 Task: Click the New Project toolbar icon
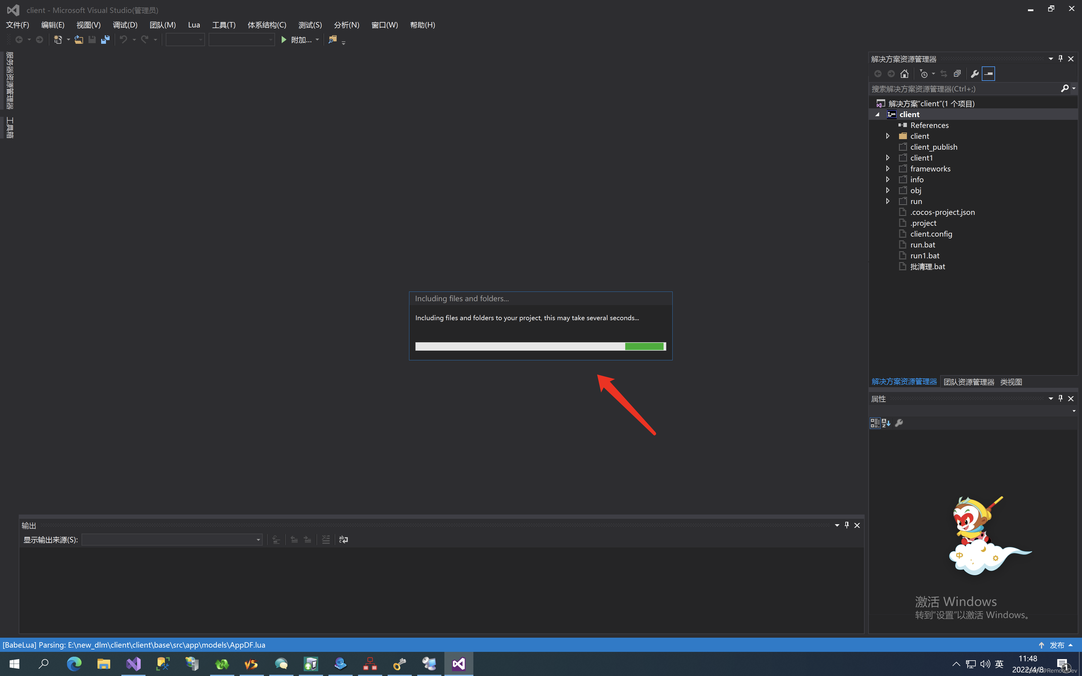[58, 40]
